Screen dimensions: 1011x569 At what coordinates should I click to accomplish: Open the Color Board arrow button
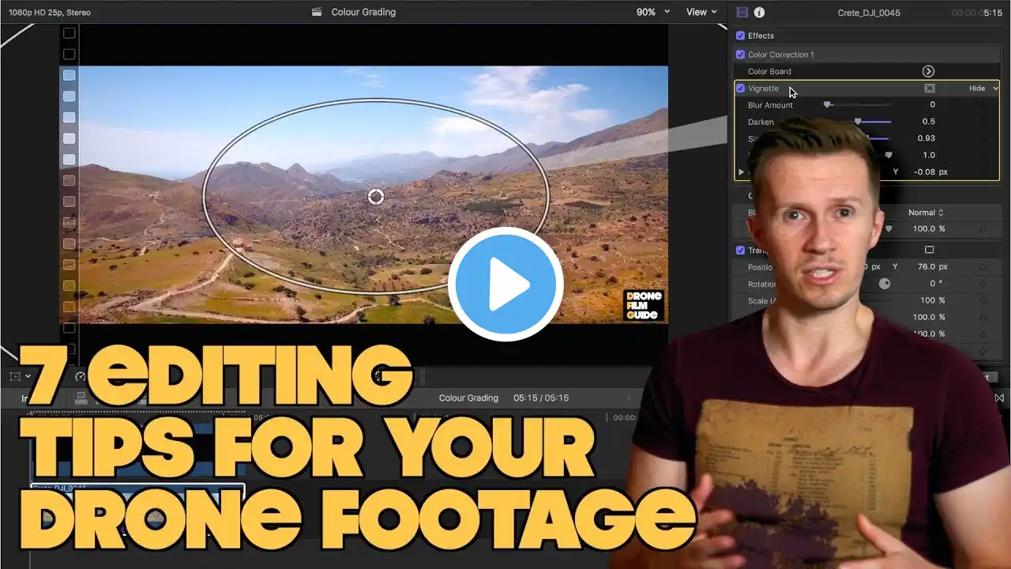(929, 71)
